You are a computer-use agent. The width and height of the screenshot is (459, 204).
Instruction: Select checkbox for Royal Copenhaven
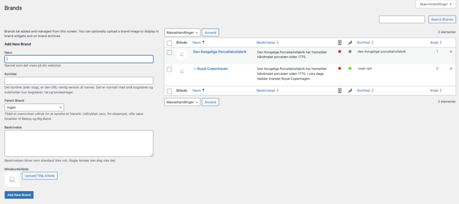(169, 69)
